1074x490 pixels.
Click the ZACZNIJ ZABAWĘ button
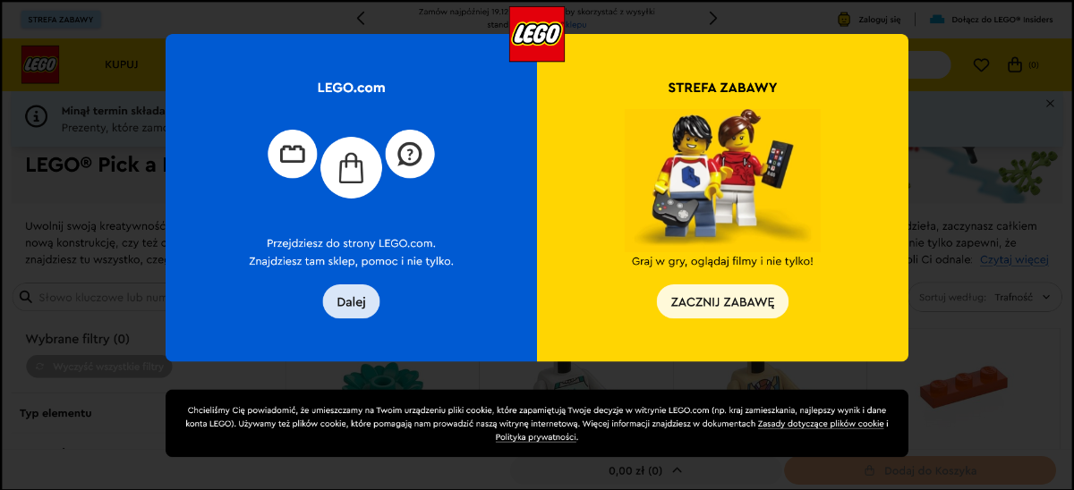tap(722, 301)
